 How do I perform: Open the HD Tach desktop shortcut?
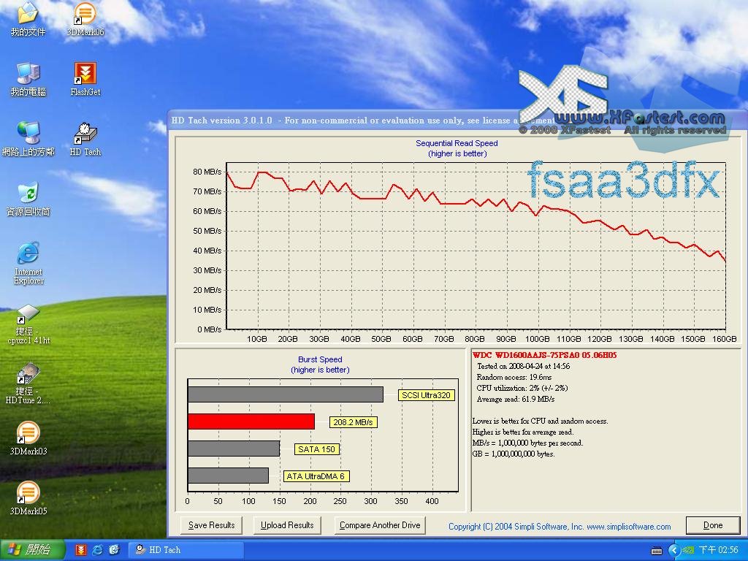[85, 134]
